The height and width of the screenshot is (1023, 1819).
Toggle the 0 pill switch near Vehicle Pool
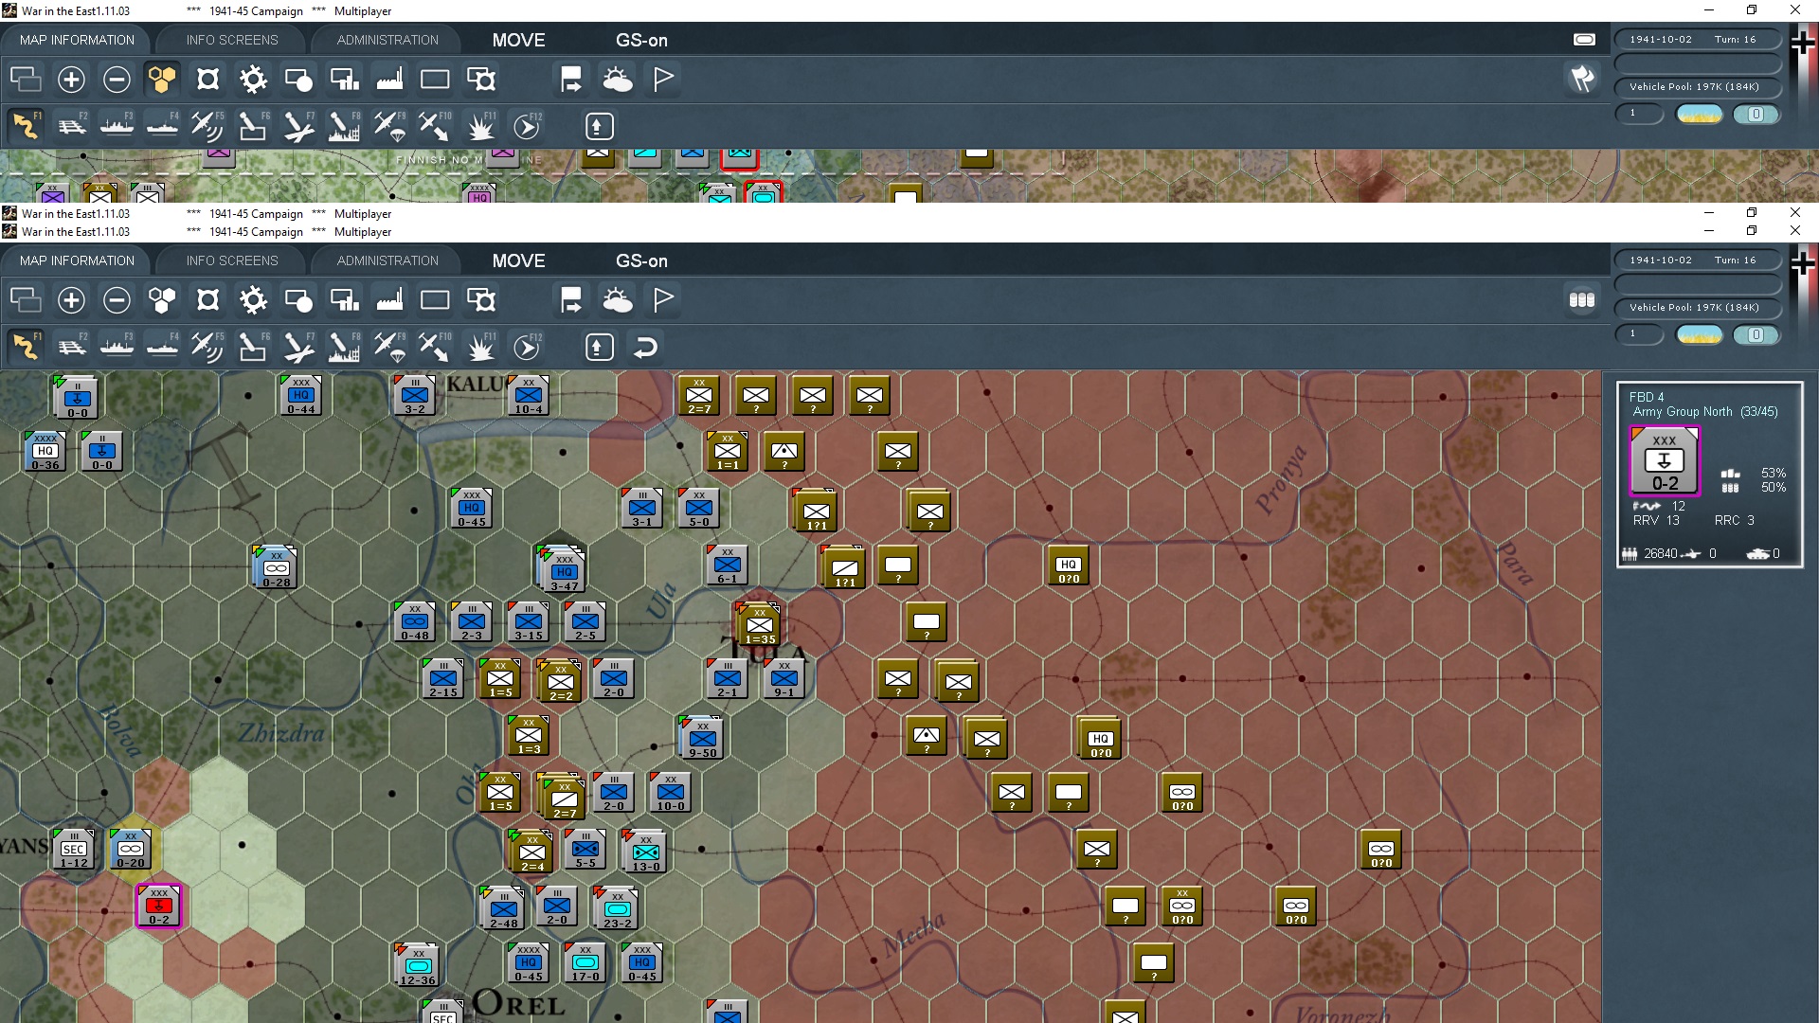click(1757, 334)
